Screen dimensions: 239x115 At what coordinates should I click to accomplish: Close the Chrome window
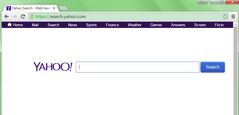click(x=232, y=2)
